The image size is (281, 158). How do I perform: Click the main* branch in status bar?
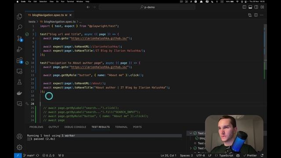click(29, 155)
